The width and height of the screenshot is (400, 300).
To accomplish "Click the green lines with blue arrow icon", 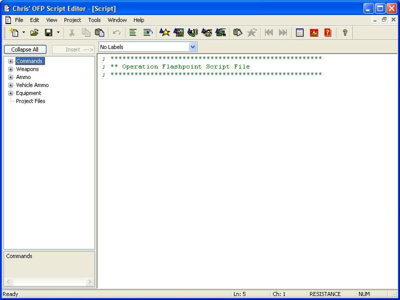I will (x=147, y=32).
